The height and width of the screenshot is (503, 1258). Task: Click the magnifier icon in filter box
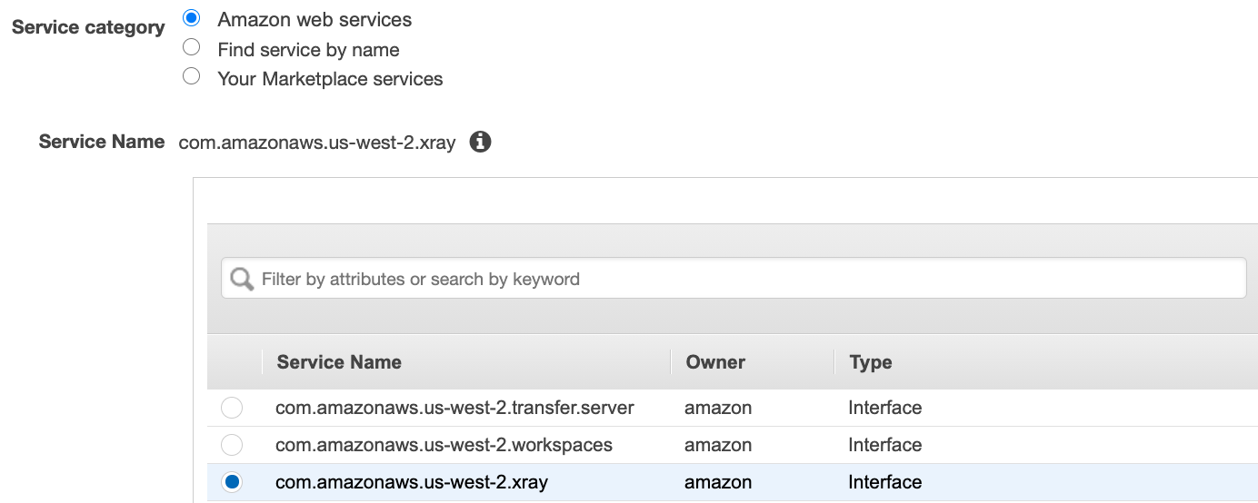(242, 279)
